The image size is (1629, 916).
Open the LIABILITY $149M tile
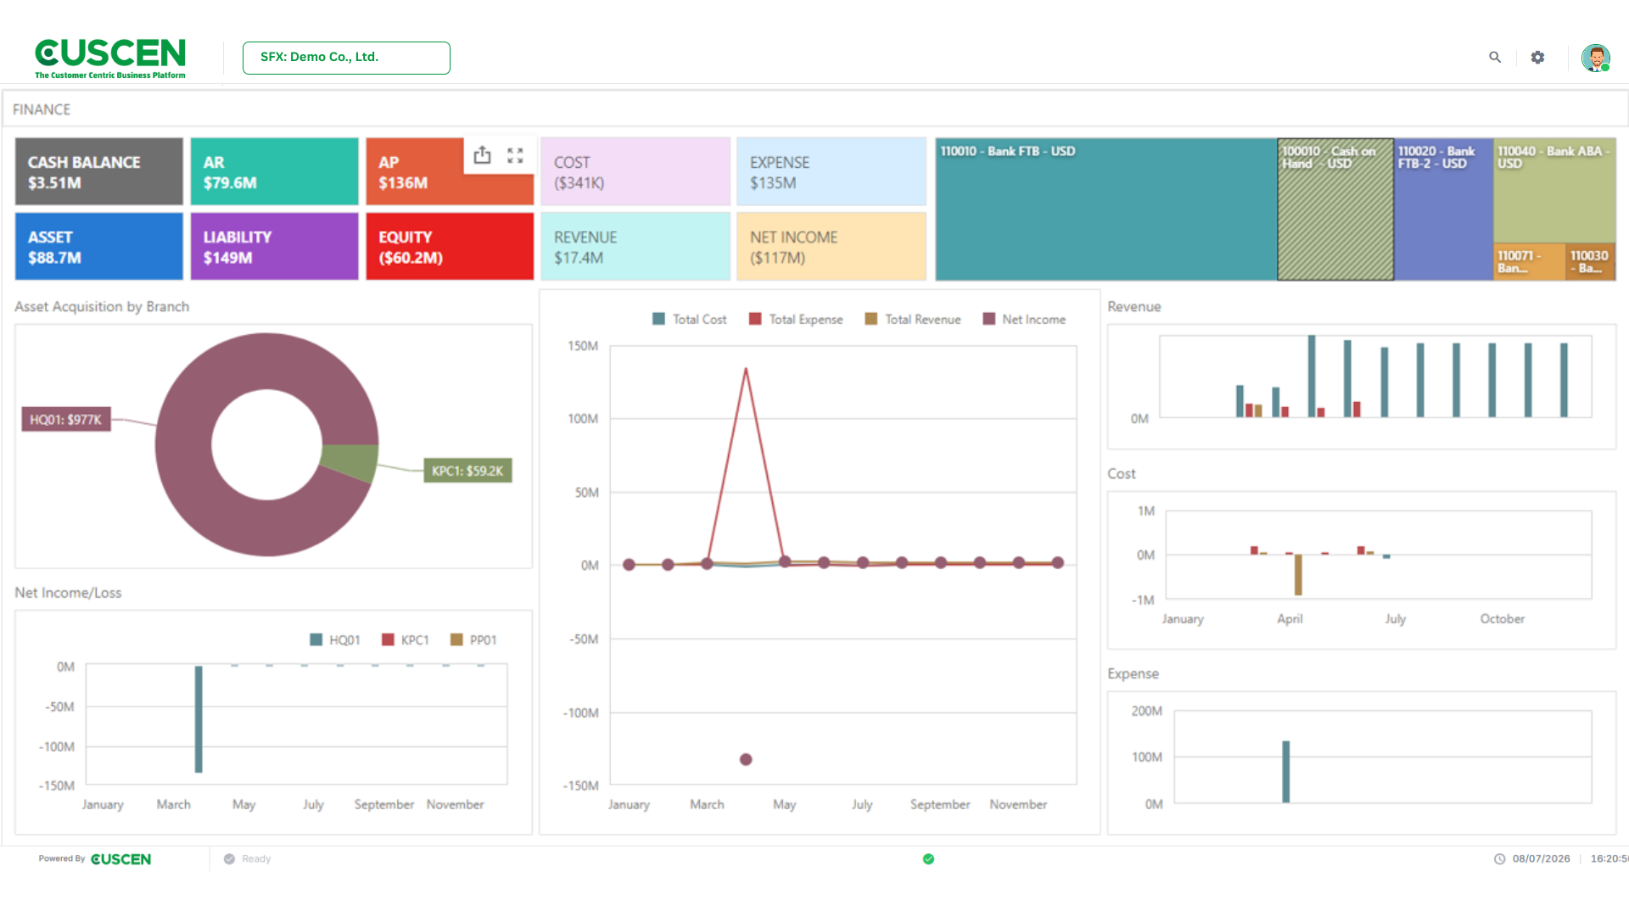(274, 246)
